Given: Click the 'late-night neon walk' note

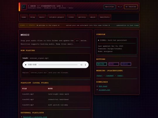Looking at the screenshot, I should point(59,94).
